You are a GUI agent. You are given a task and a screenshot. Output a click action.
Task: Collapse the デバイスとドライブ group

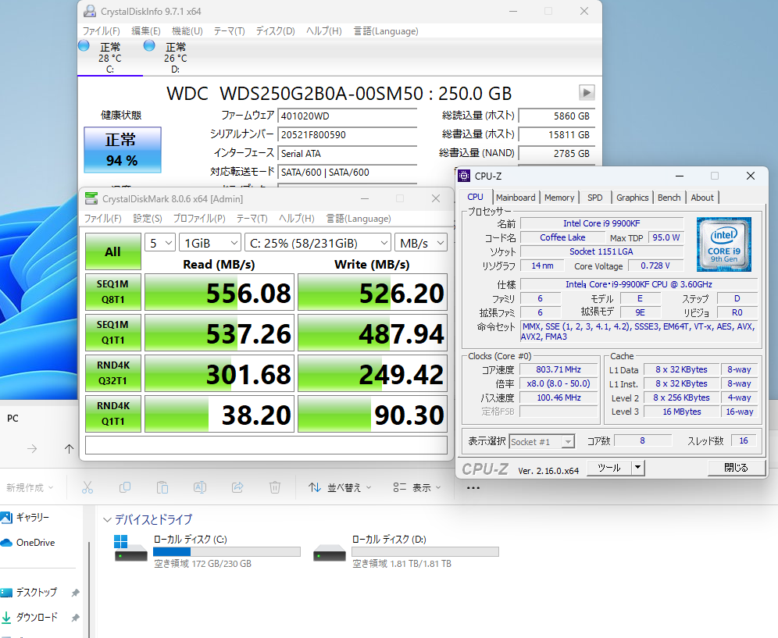click(x=107, y=519)
